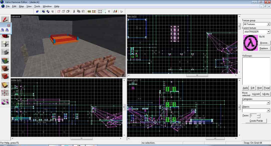Click the toWorld button
This screenshot has width=271, height=146.
(256, 94)
